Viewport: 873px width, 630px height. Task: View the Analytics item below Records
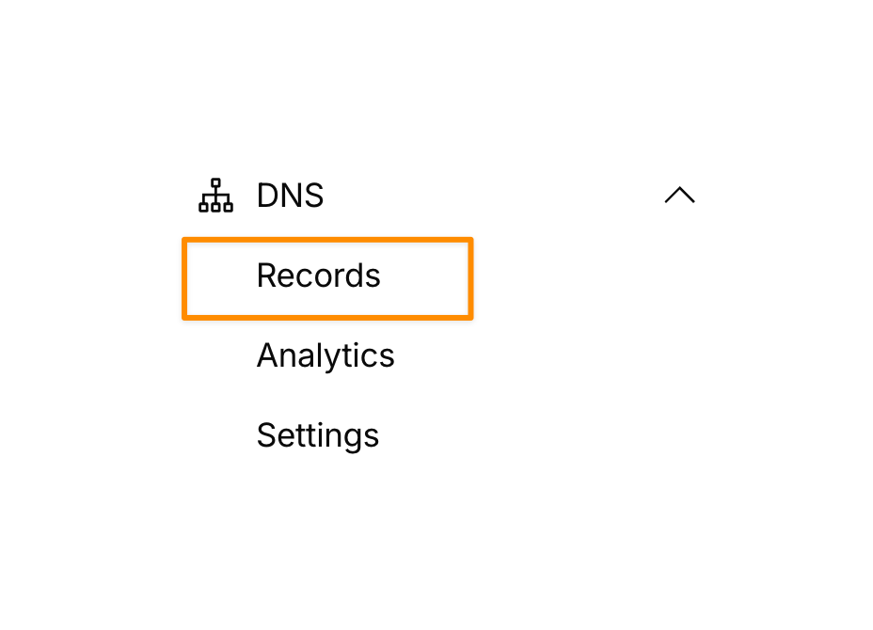click(325, 356)
